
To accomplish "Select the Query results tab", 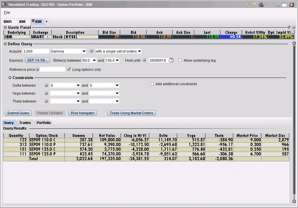I will click(9, 123).
